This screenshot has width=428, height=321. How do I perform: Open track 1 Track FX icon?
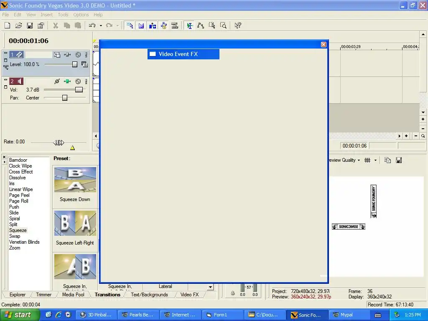[67, 55]
